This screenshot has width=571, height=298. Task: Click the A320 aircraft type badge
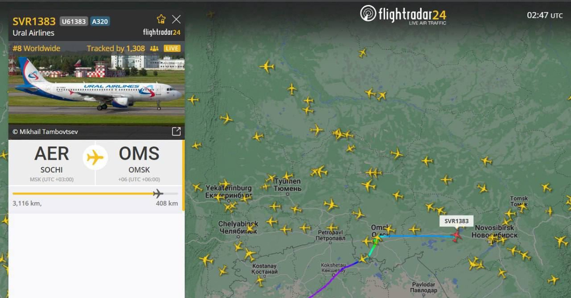(100, 21)
